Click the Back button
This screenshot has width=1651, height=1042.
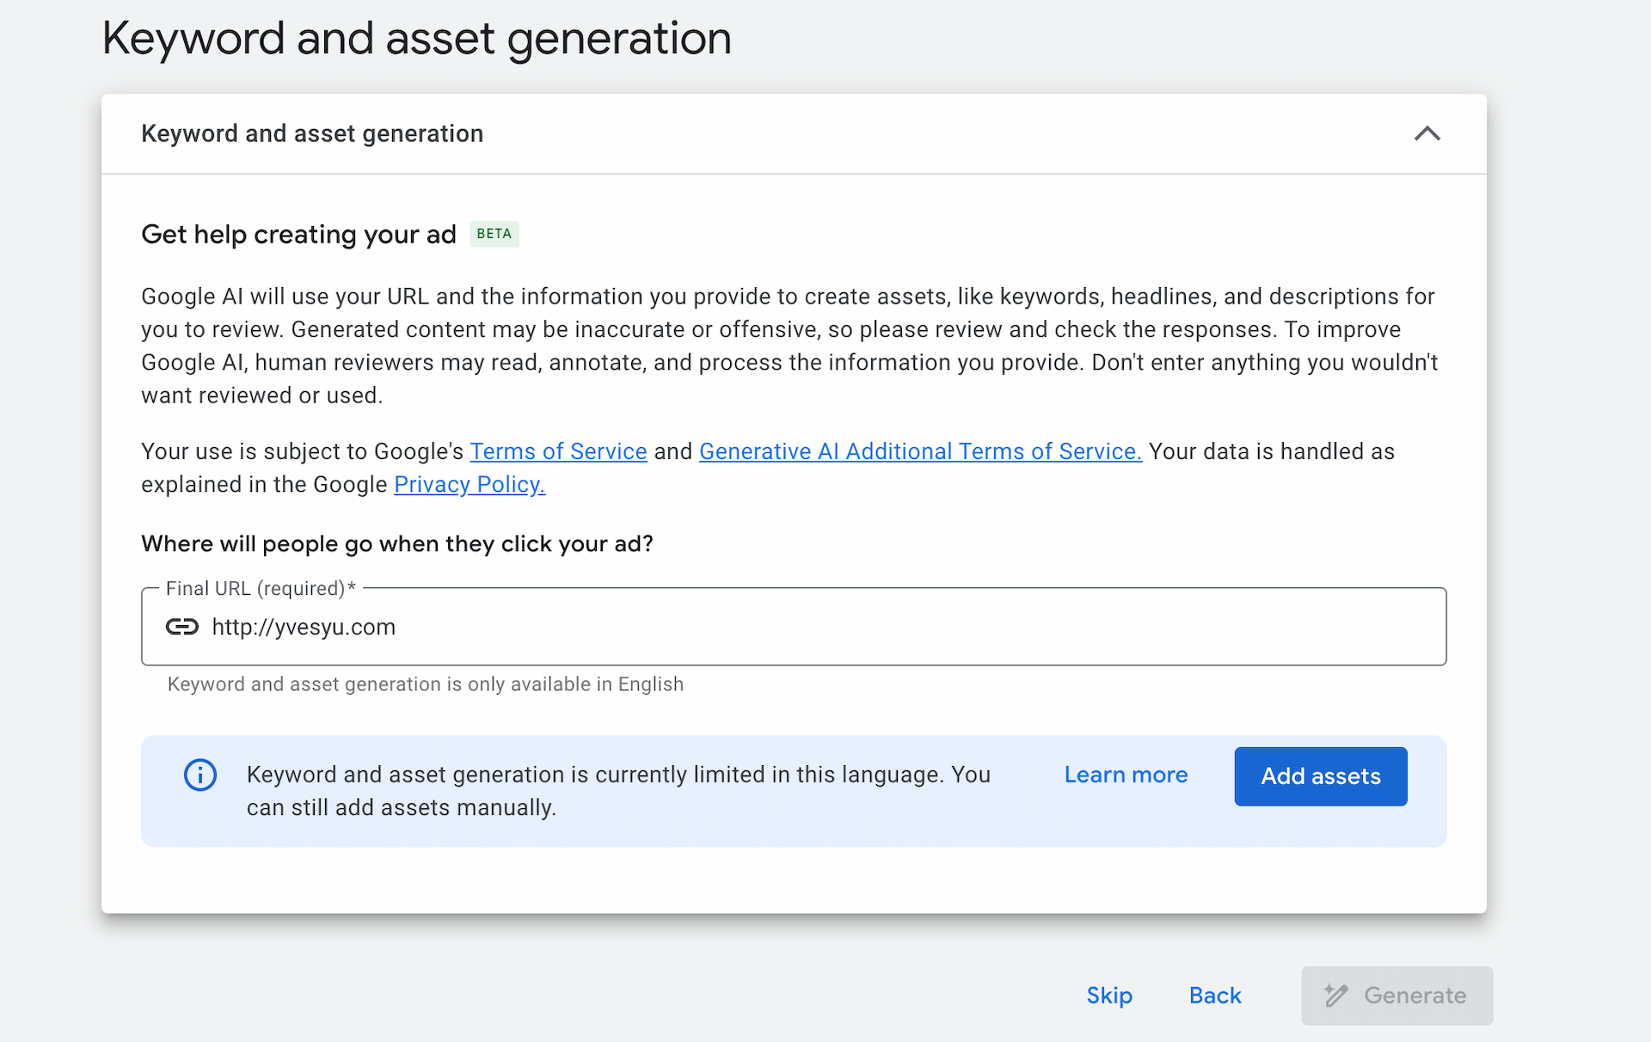tap(1215, 996)
